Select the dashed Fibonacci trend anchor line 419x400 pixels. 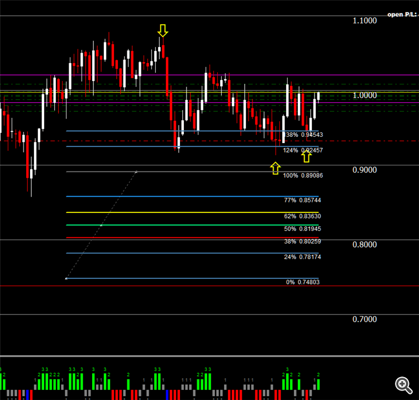click(101, 225)
